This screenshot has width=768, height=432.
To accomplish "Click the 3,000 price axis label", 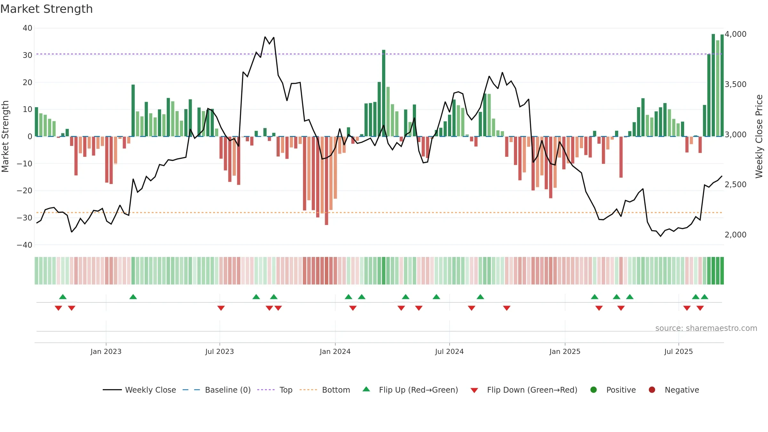I will coord(735,135).
